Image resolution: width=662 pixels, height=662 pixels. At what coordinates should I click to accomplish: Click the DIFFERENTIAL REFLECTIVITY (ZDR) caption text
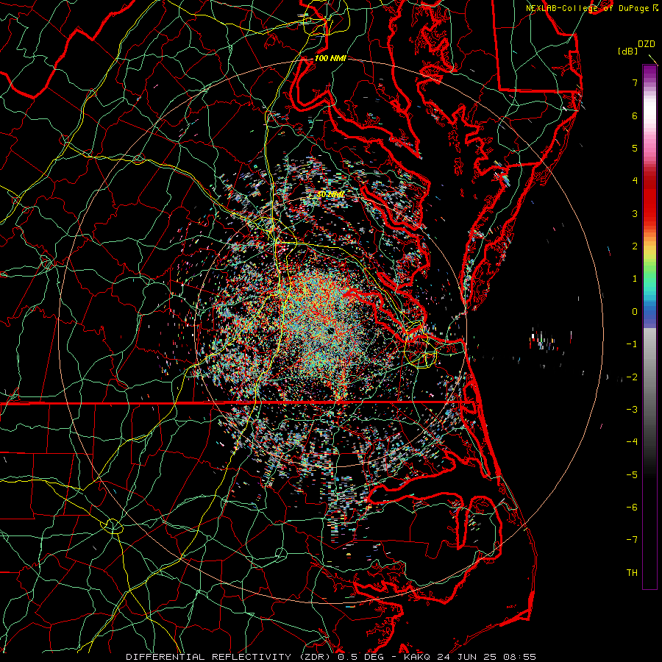tap(229, 657)
